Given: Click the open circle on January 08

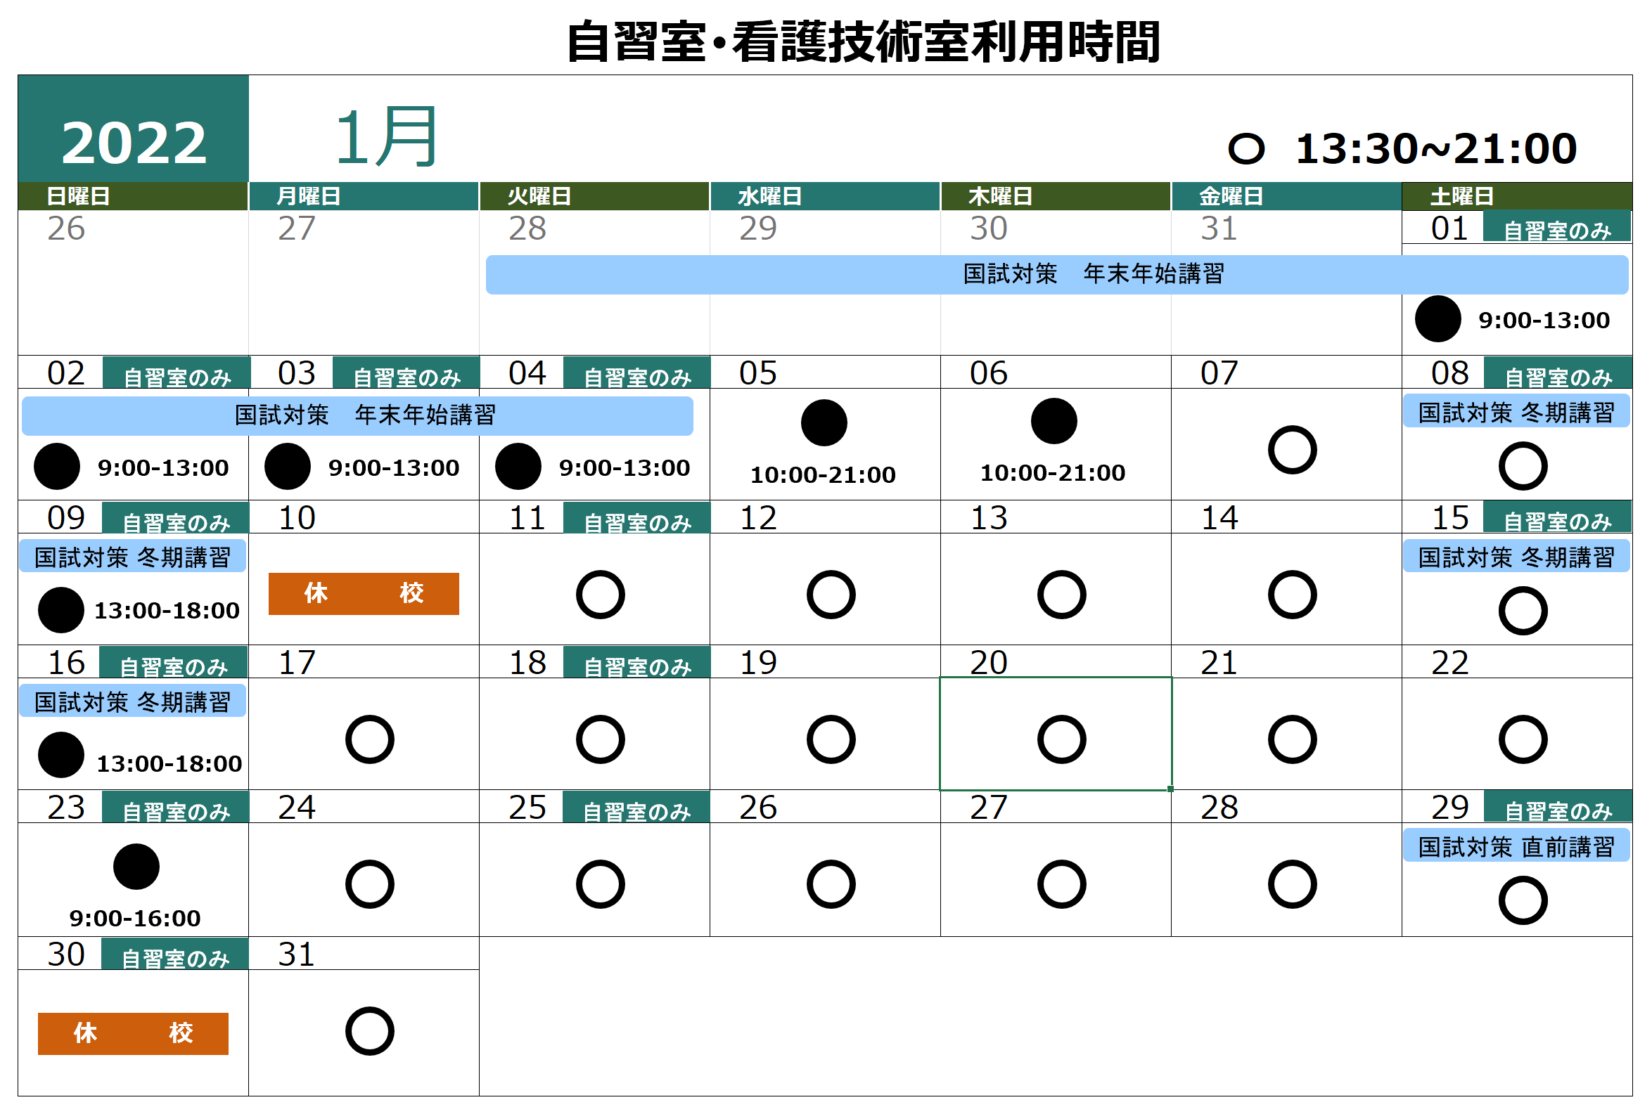Looking at the screenshot, I should [x=1523, y=466].
